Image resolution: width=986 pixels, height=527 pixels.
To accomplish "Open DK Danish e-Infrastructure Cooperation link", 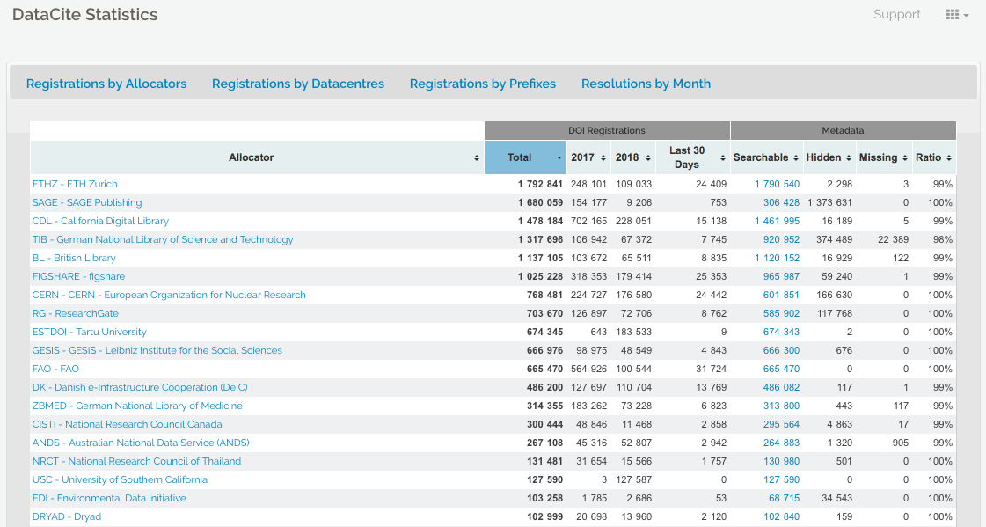I will pos(140,387).
